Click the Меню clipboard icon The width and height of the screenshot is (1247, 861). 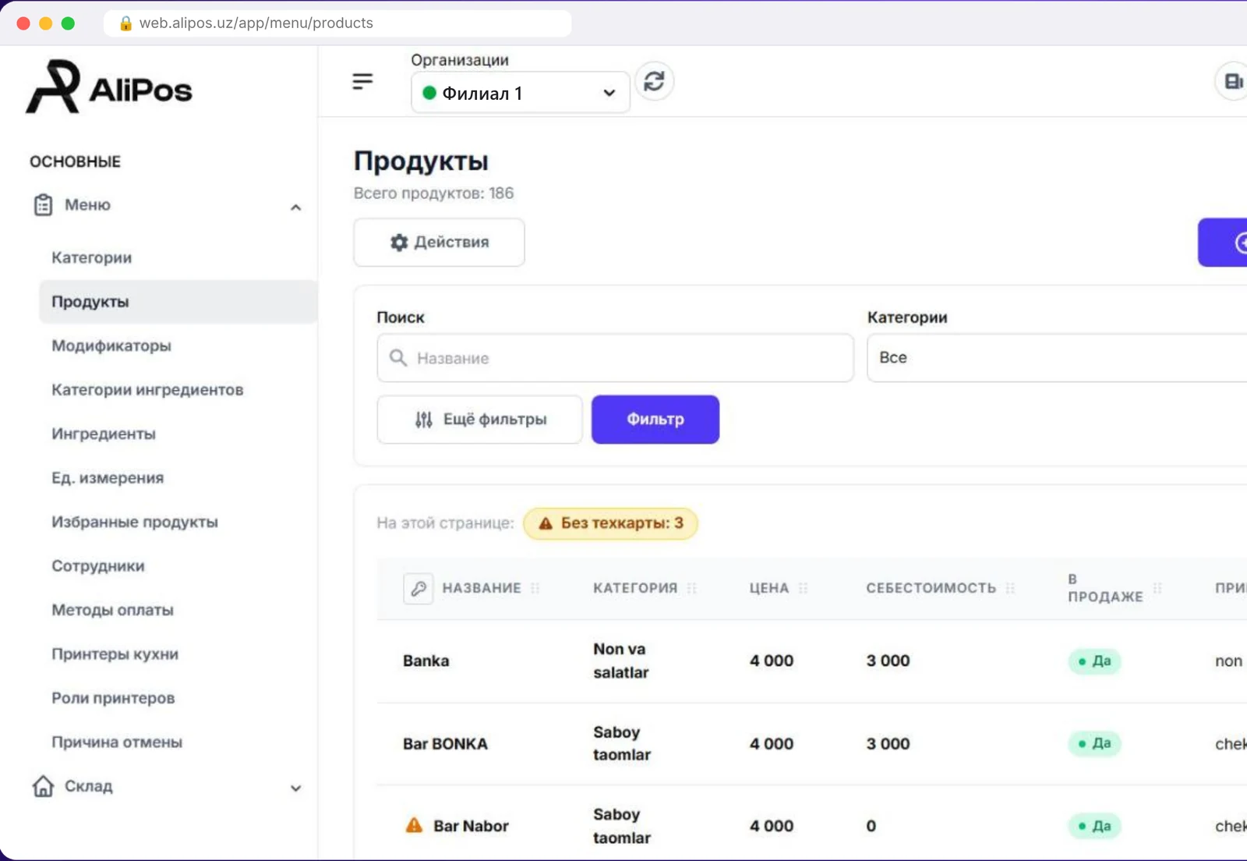[43, 205]
